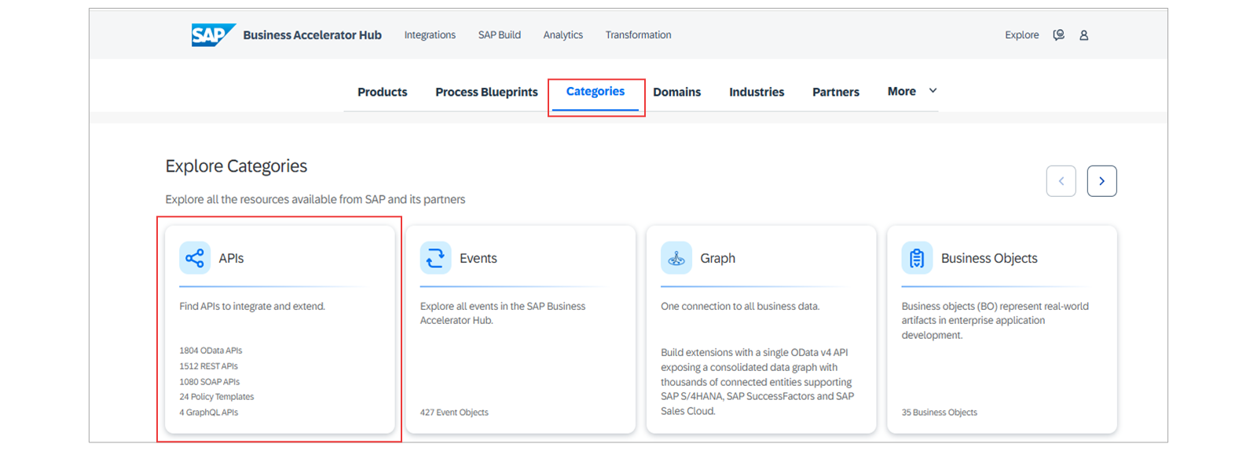Go to previous categories with left arrow
The width and height of the screenshot is (1257, 451).
[1061, 181]
